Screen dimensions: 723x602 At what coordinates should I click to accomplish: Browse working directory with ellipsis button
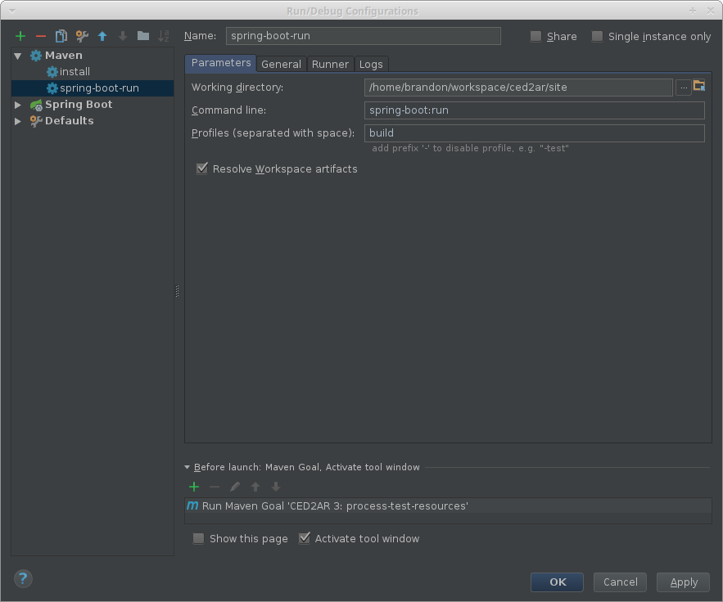coord(684,88)
